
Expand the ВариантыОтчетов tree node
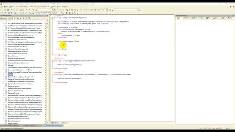tap(4, 93)
